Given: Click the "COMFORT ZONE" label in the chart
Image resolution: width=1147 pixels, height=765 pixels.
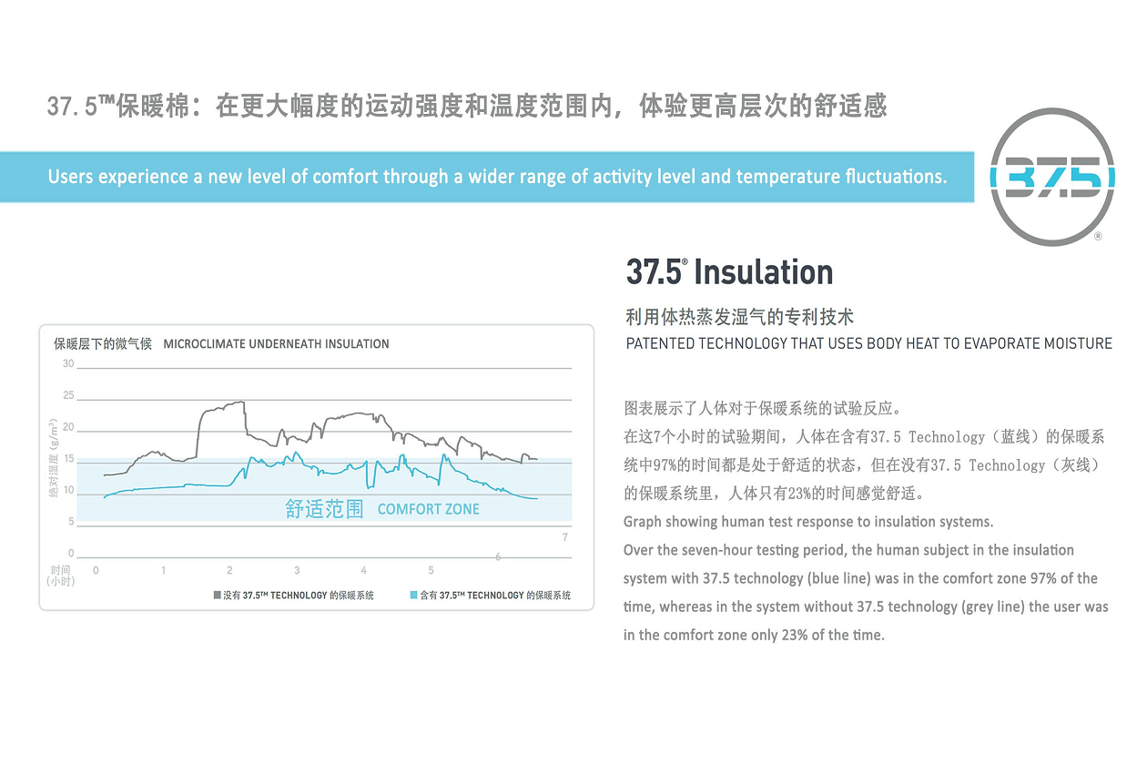Looking at the screenshot, I should (428, 509).
